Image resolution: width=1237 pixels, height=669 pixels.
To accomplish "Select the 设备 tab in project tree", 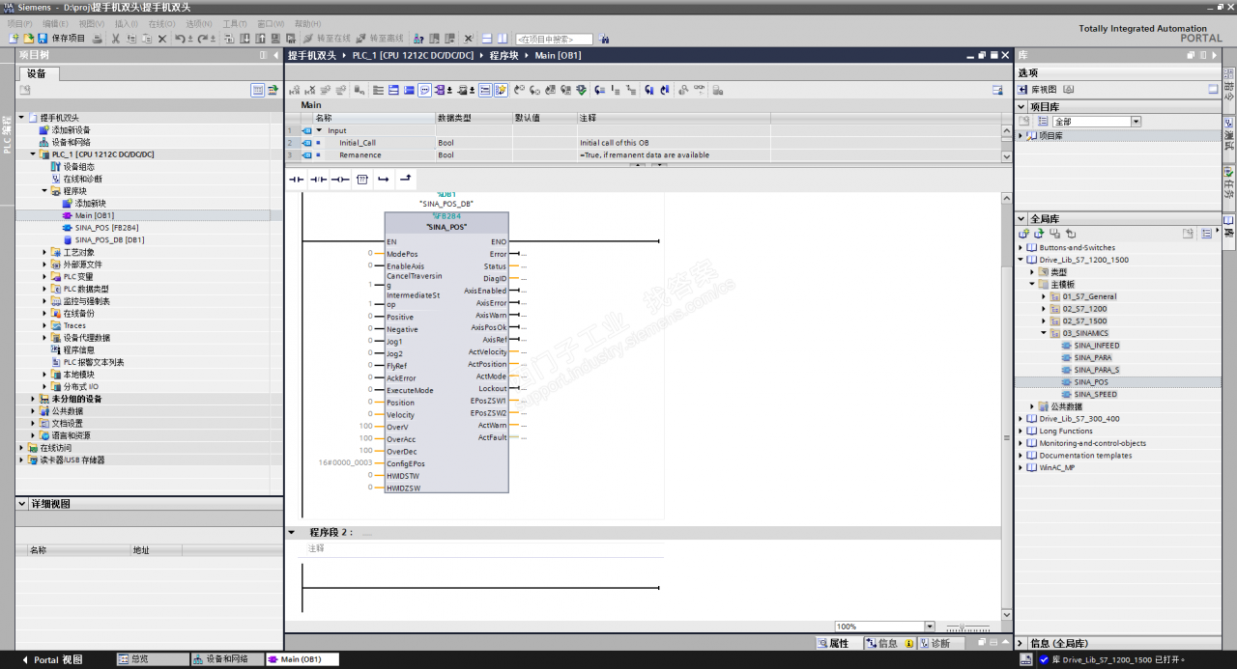I will [x=37, y=73].
